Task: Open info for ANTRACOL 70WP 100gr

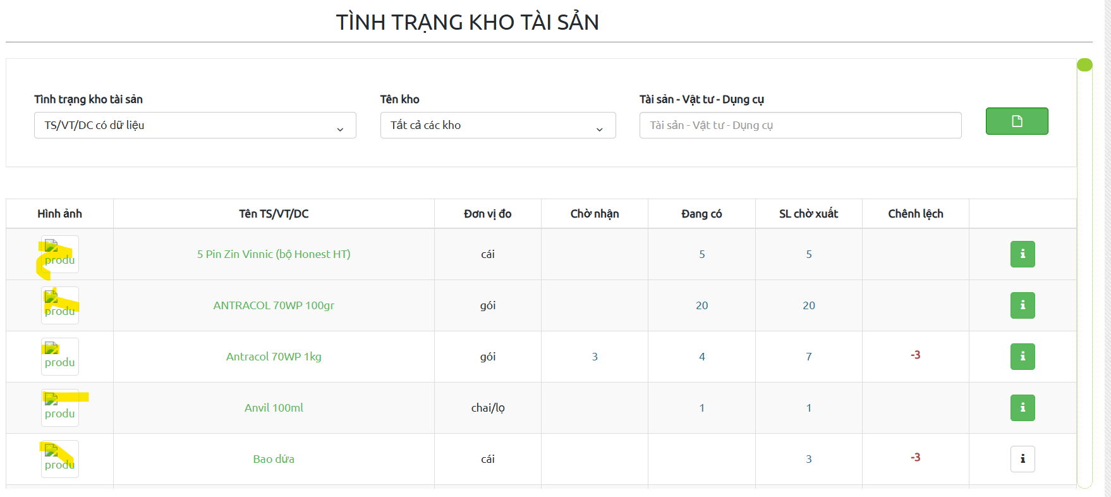Action: [1022, 305]
